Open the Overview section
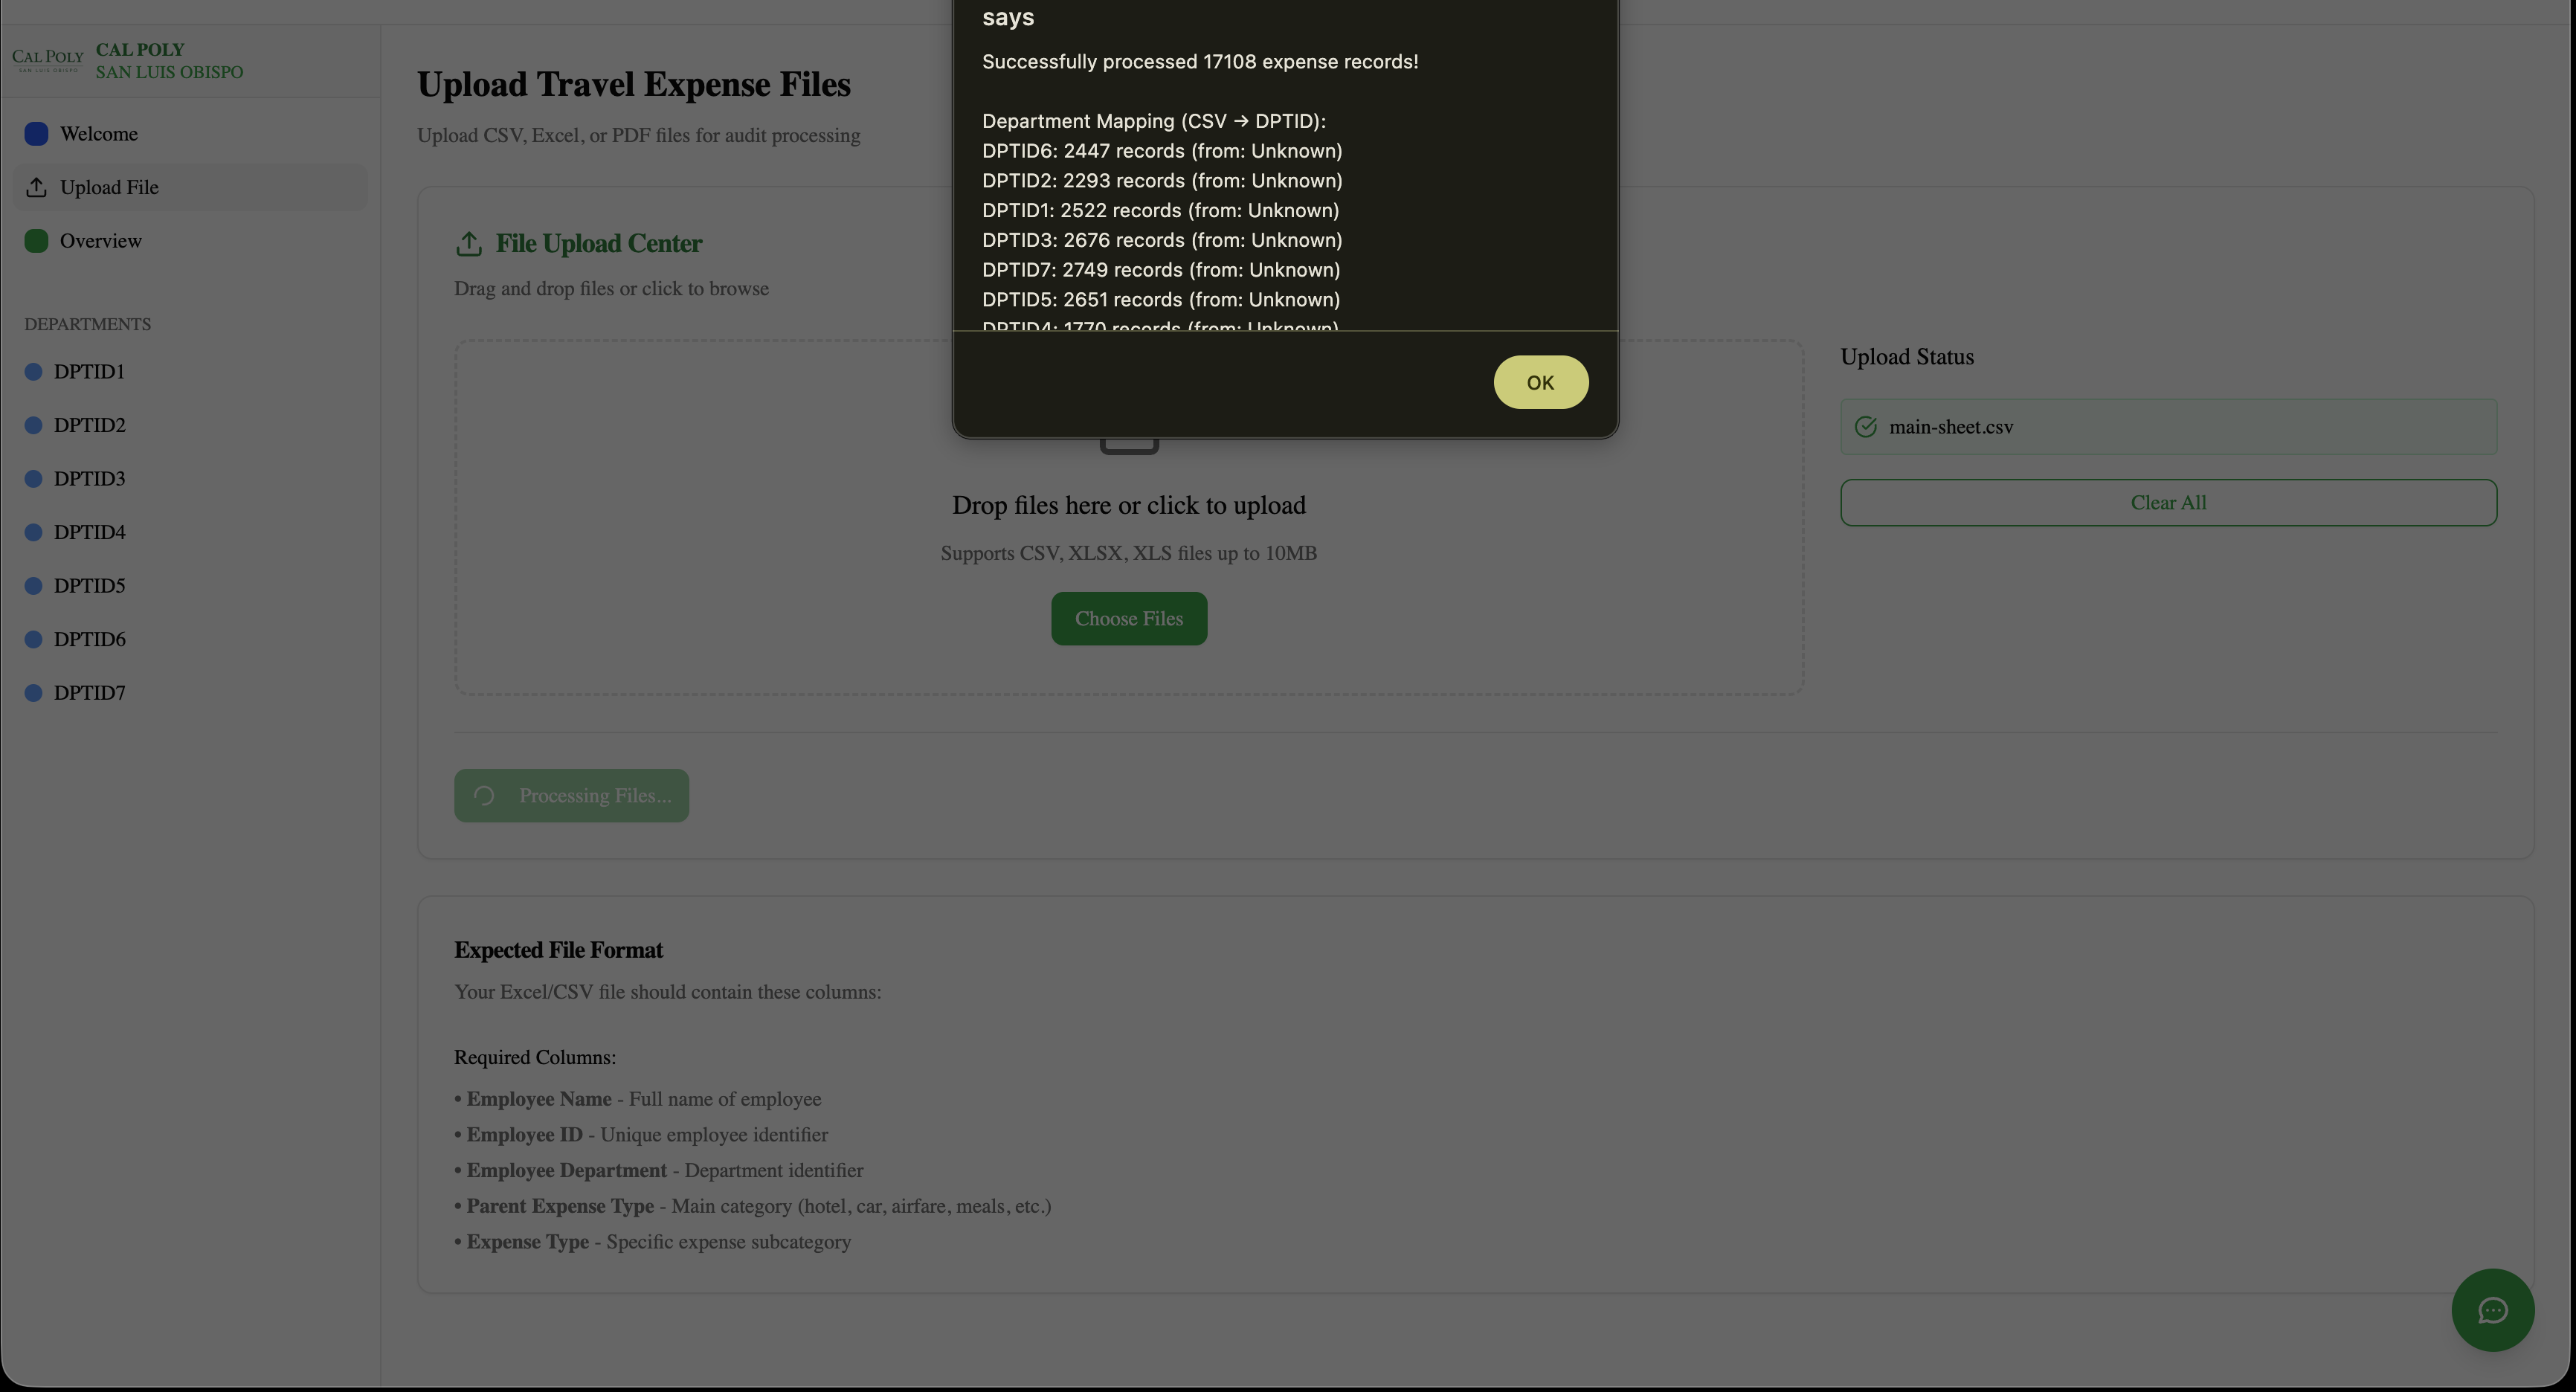 pyautogui.click(x=101, y=240)
